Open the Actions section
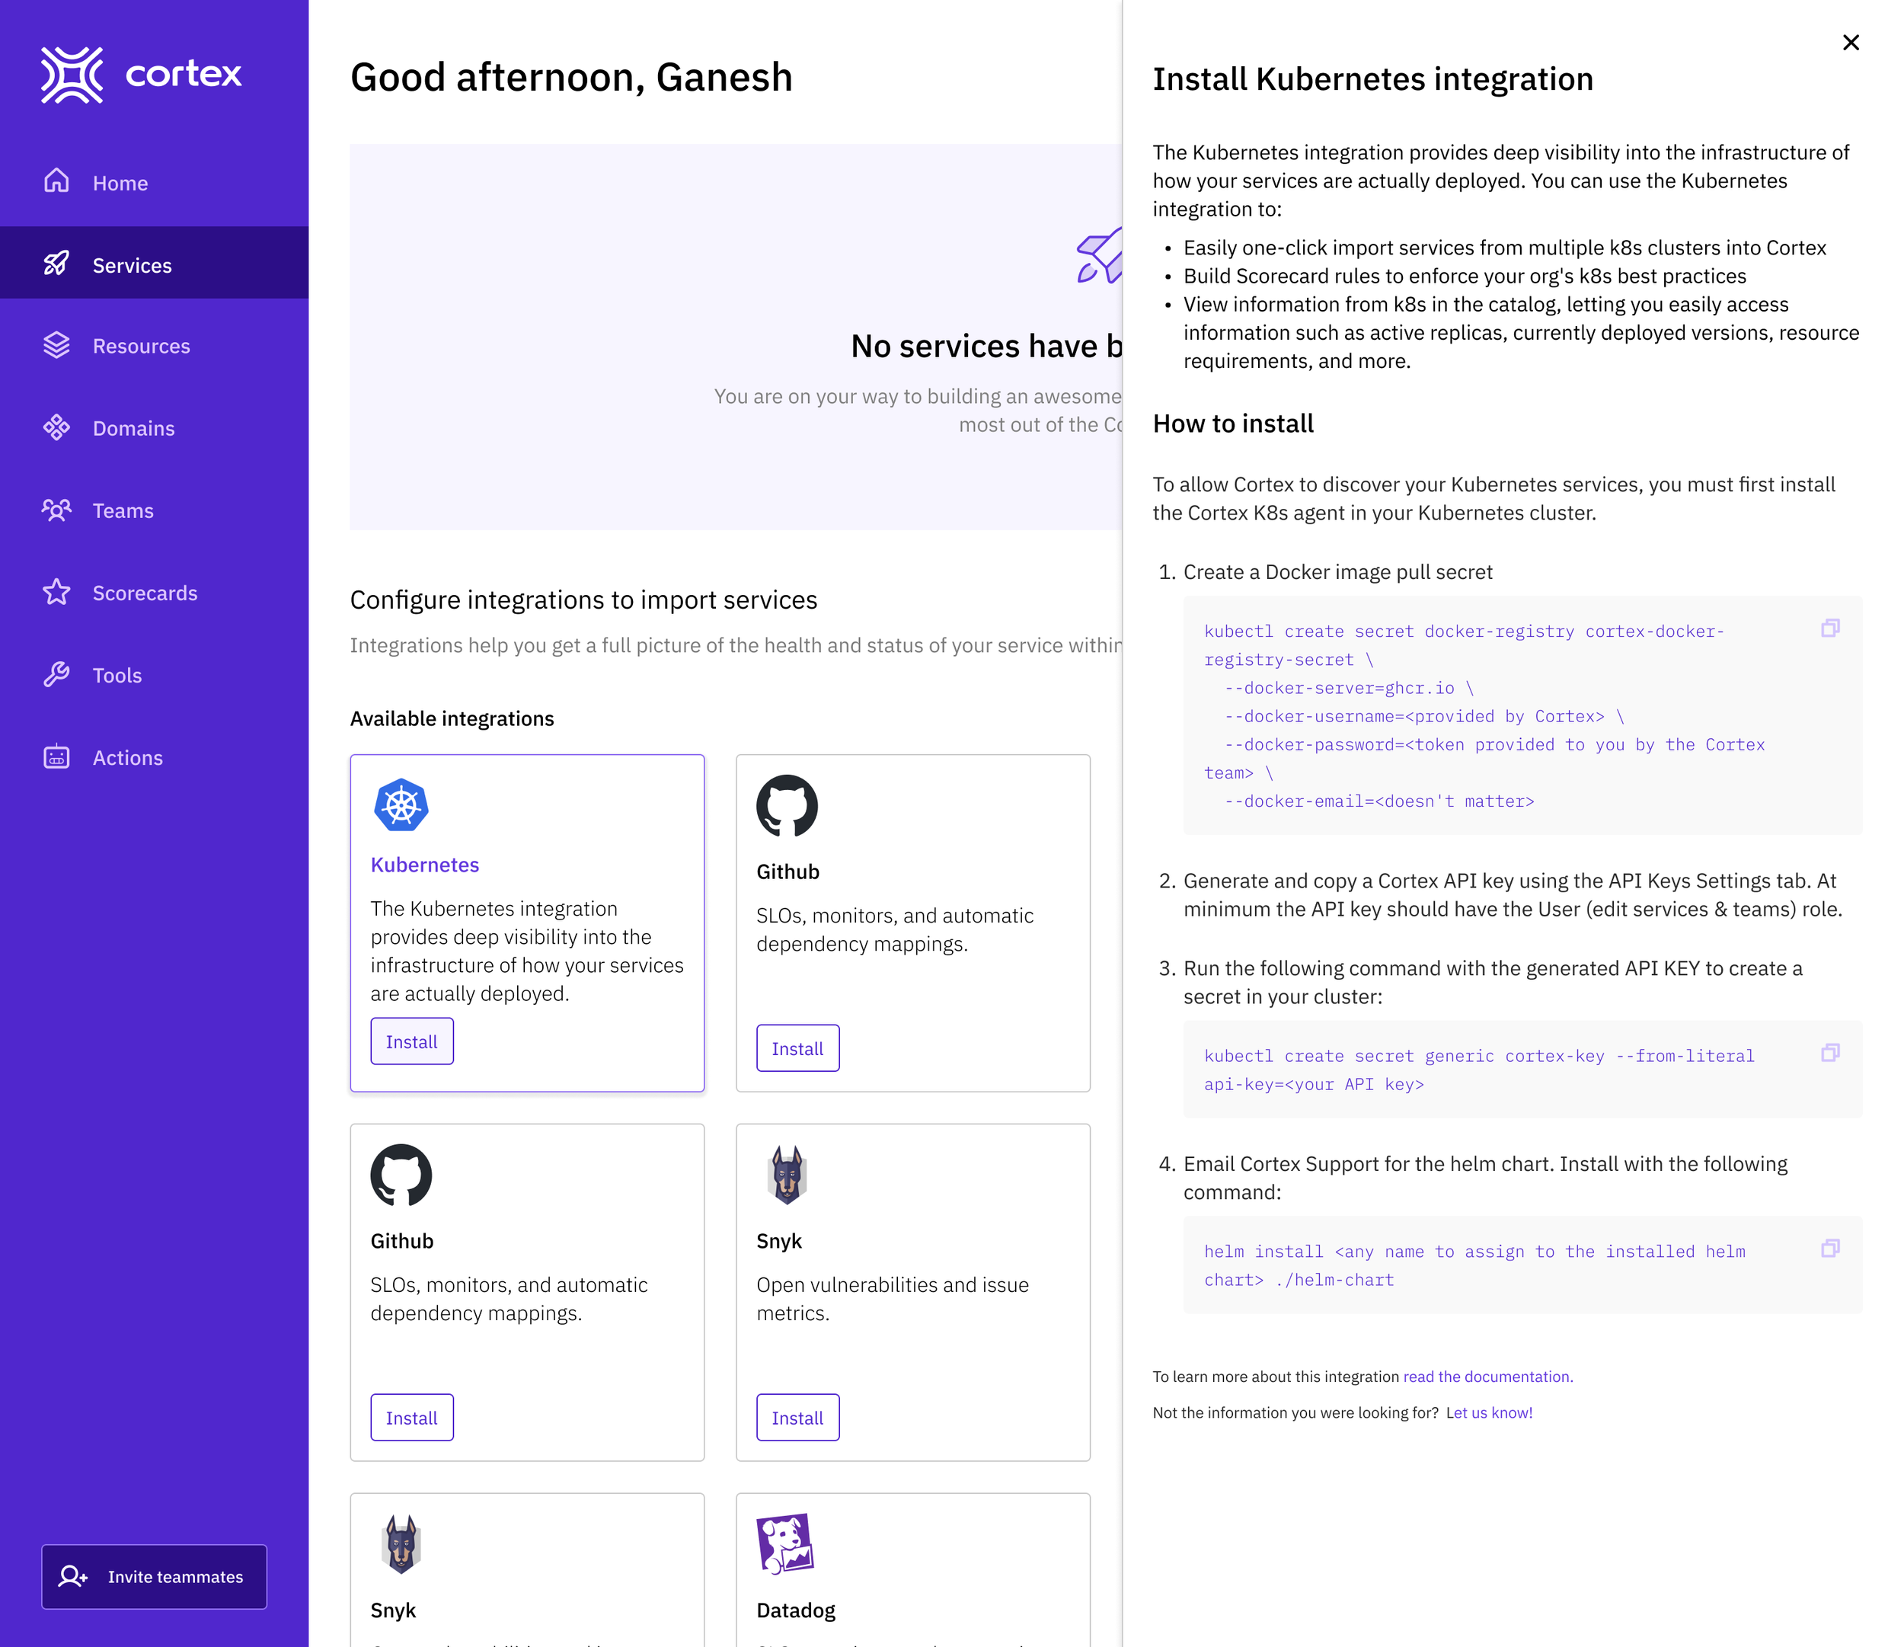The height and width of the screenshot is (1647, 1904). 128,758
